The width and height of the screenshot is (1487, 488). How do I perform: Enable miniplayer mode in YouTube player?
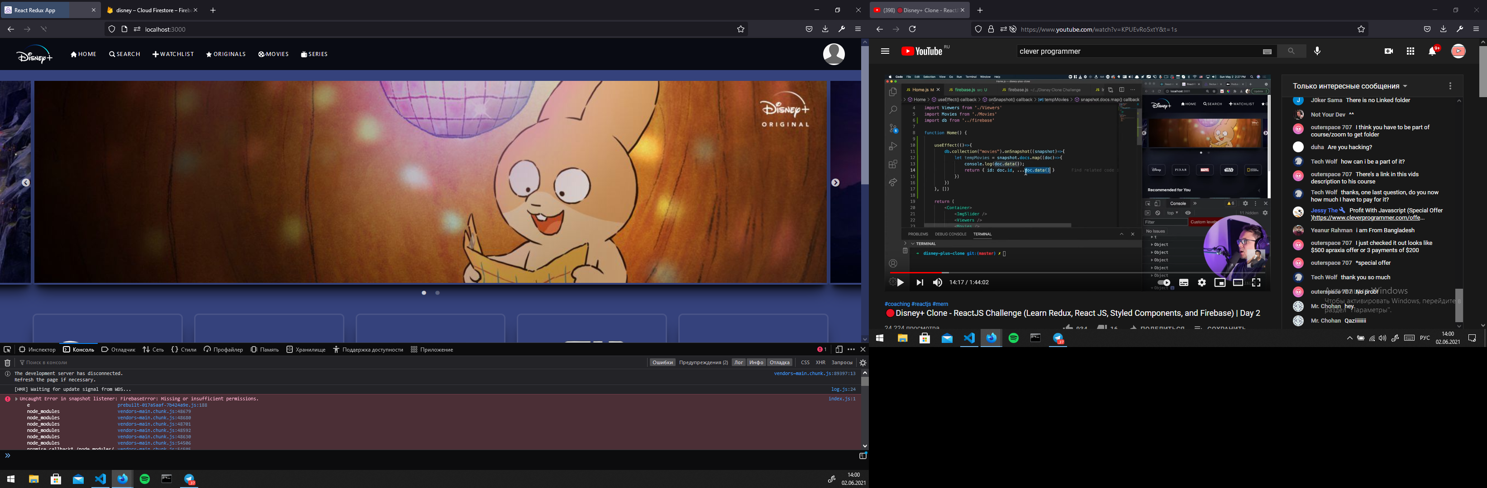[x=1220, y=283]
